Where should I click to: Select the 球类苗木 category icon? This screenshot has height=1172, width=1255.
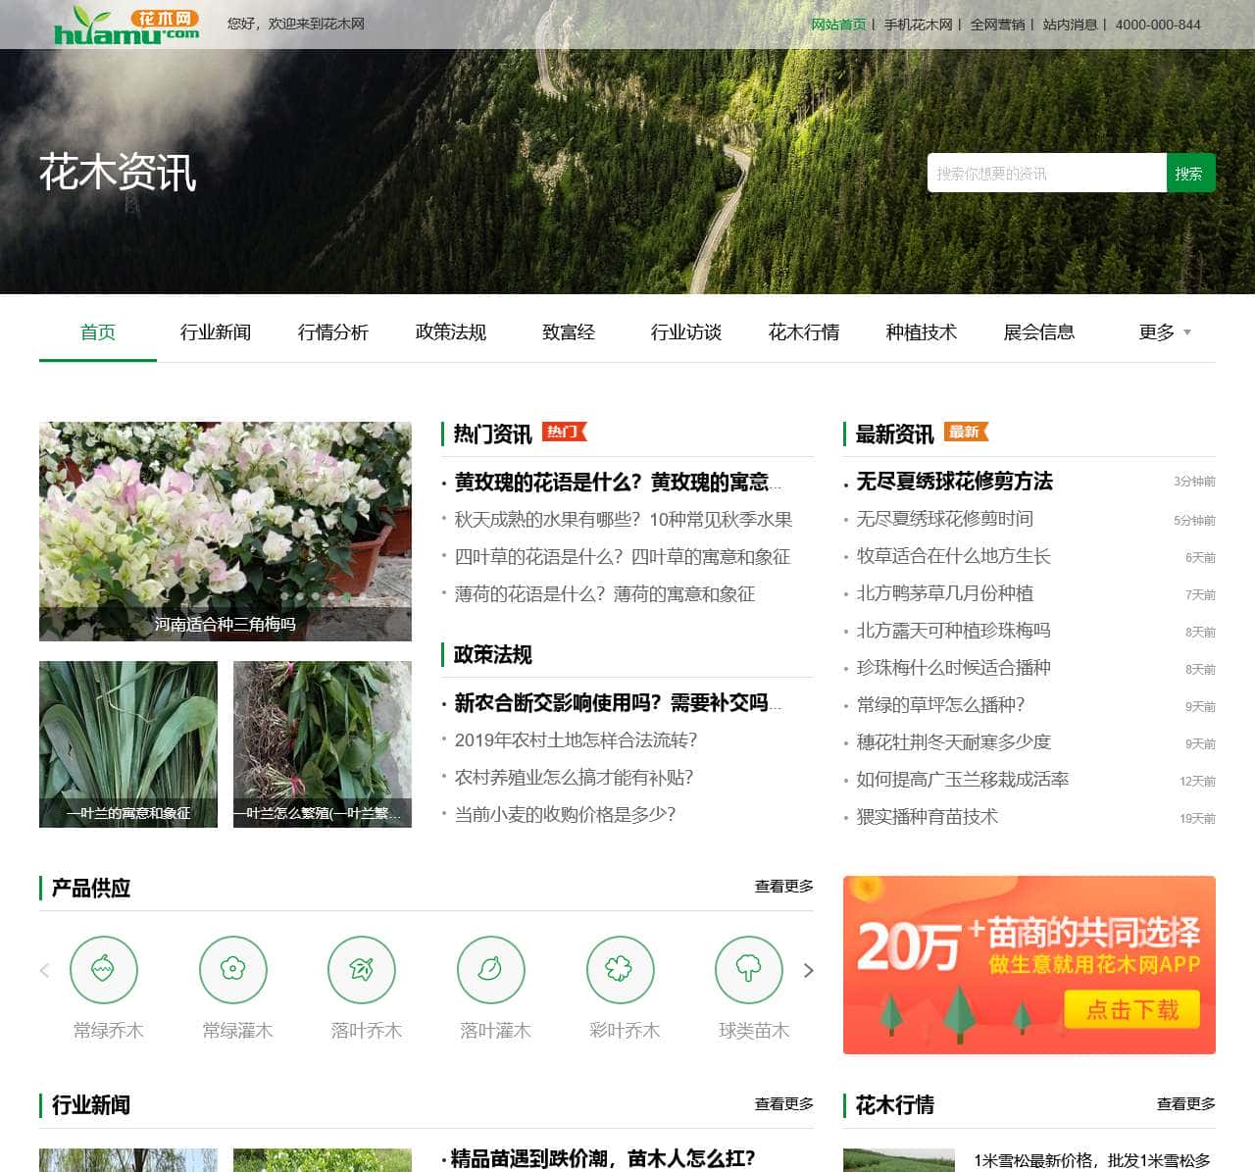749,970
